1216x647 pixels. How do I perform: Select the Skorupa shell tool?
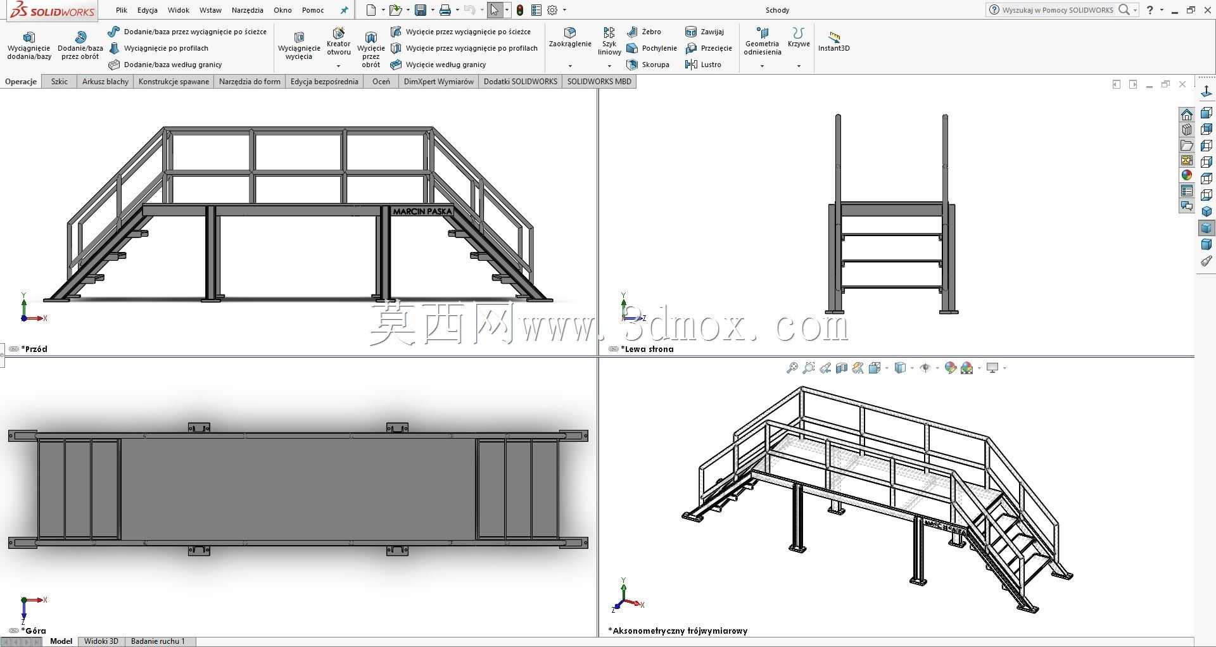pyautogui.click(x=648, y=65)
